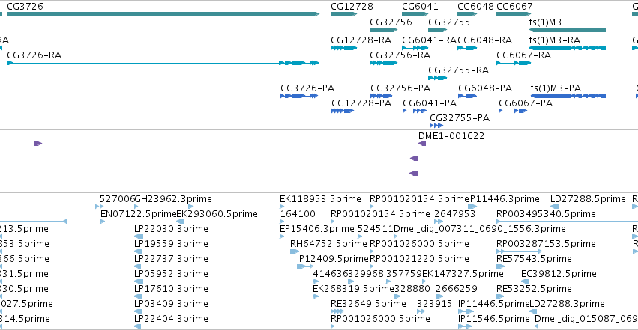The height and width of the screenshot is (330, 638).
Task: Click the 357759 EST label
Action: (404, 274)
